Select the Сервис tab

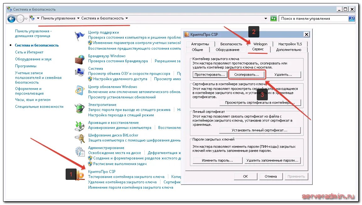pyautogui.click(x=258, y=49)
